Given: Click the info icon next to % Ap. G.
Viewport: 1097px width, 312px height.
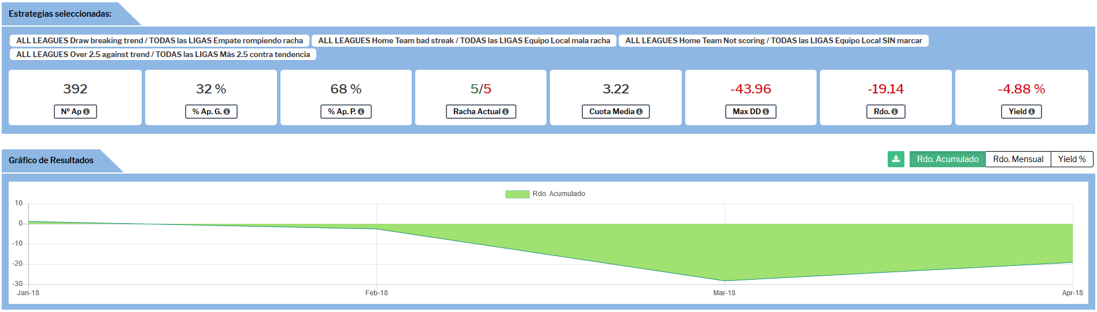Looking at the screenshot, I should point(227,112).
